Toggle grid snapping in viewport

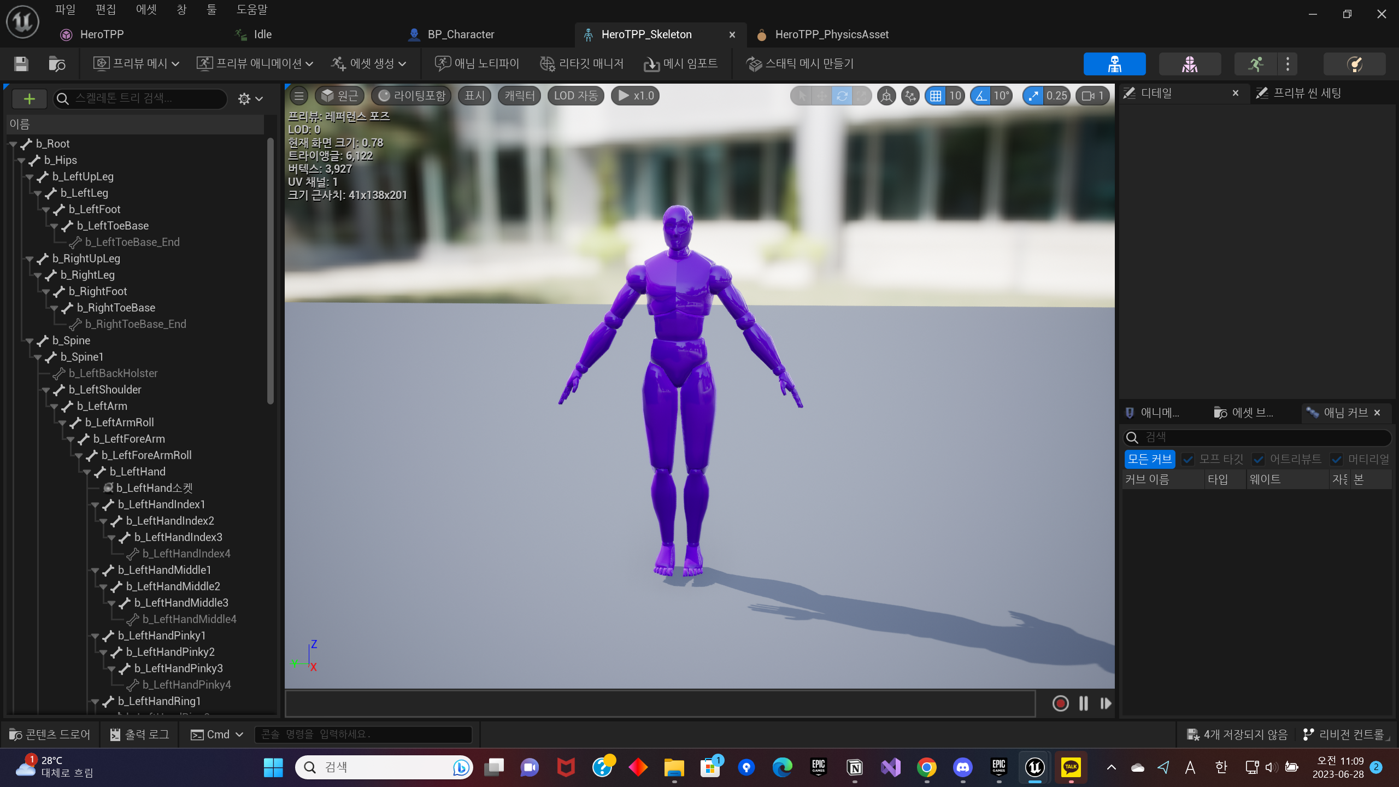(x=936, y=96)
